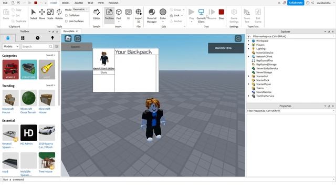Activate the Move tool

click(42, 14)
